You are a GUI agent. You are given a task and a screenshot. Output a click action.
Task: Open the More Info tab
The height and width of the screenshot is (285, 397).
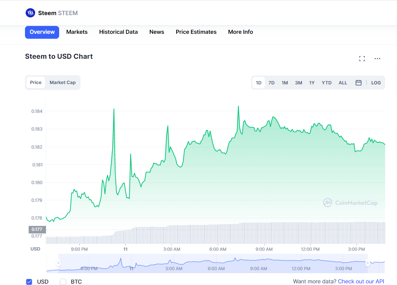click(241, 32)
